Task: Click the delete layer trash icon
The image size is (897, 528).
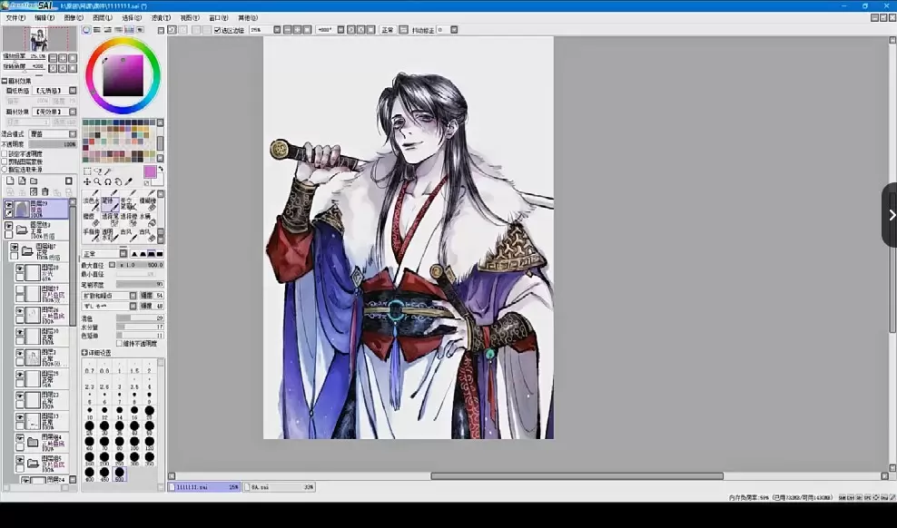Action: (45, 192)
